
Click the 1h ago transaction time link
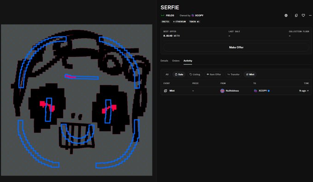point(302,91)
